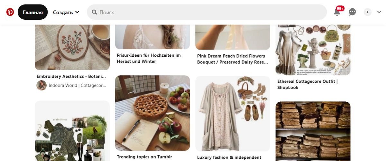Click the magnifying glass search icon
This screenshot has width=386, height=161.
[x=95, y=12]
